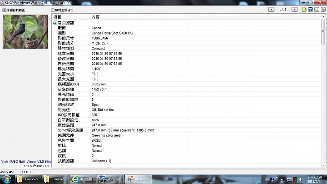327x184 pixels.
Task: Click the bird photo thumbnail preview
Action: pyautogui.click(x=25, y=31)
